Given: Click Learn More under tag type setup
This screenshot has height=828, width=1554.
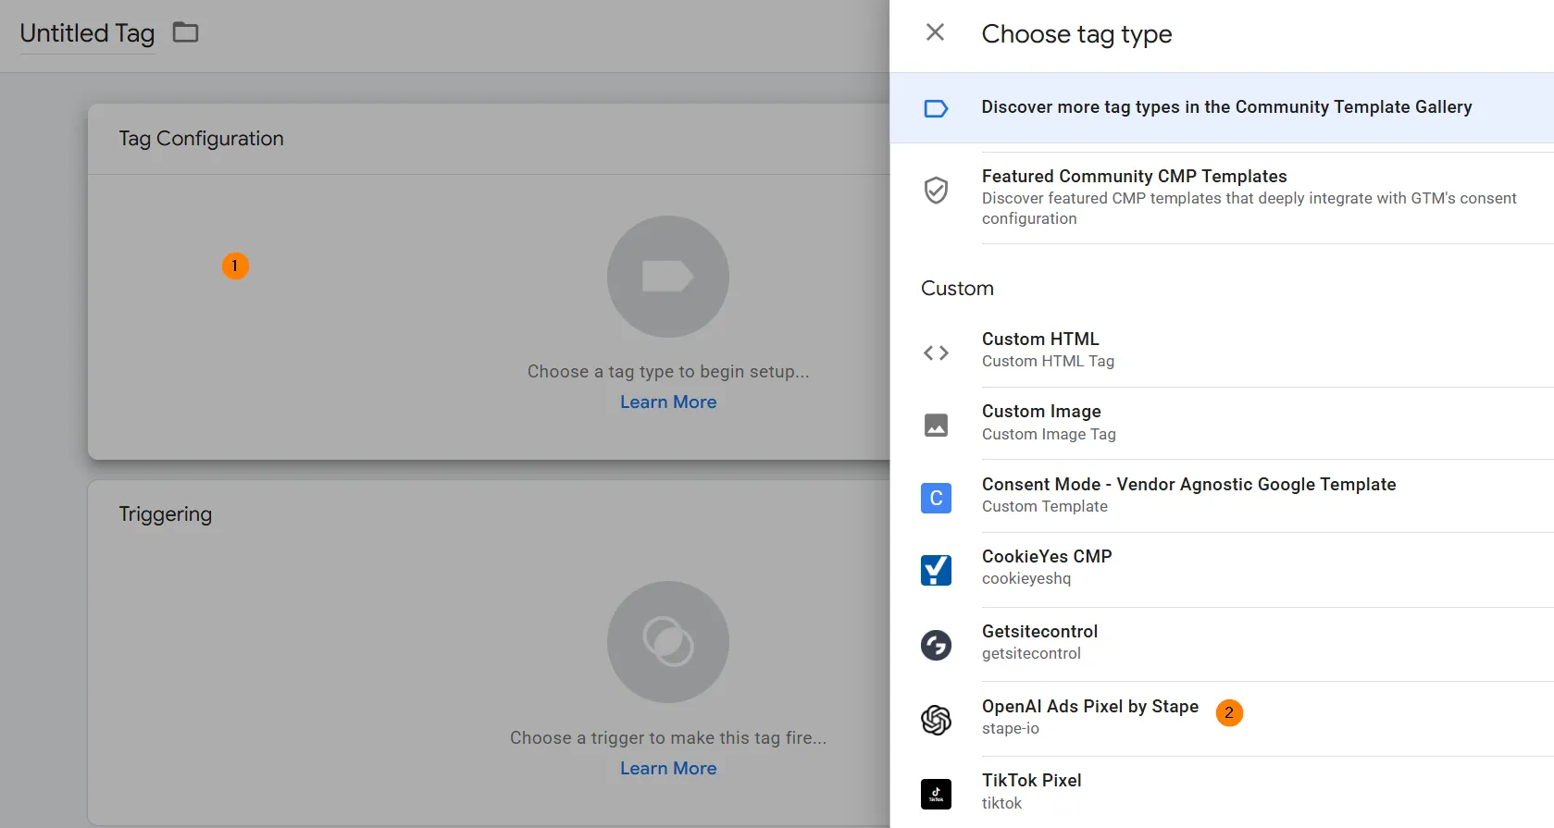Looking at the screenshot, I should coord(668,402).
